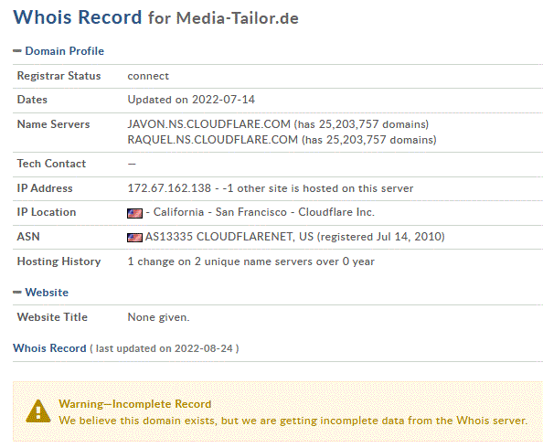The height and width of the screenshot is (448, 543).
Task: Click the Whois Record heading link
Action: pyautogui.click(x=49, y=347)
